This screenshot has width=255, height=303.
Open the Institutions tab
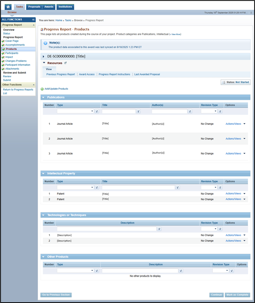[65, 7]
